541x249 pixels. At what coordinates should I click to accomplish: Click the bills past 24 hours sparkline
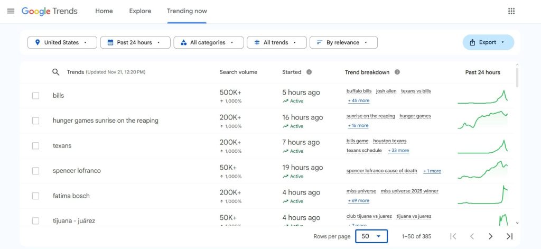click(x=482, y=96)
